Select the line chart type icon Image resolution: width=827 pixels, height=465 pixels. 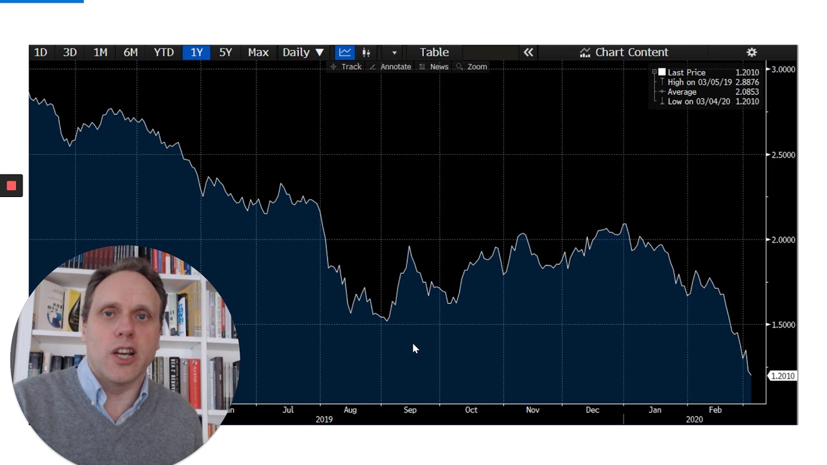pyautogui.click(x=345, y=52)
